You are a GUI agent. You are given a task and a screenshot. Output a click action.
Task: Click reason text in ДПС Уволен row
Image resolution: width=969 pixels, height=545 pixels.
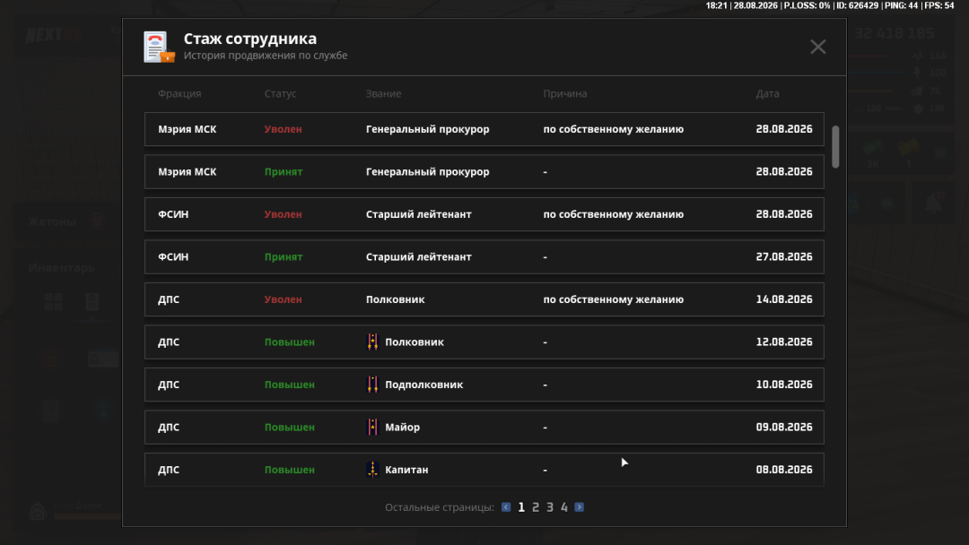click(613, 299)
